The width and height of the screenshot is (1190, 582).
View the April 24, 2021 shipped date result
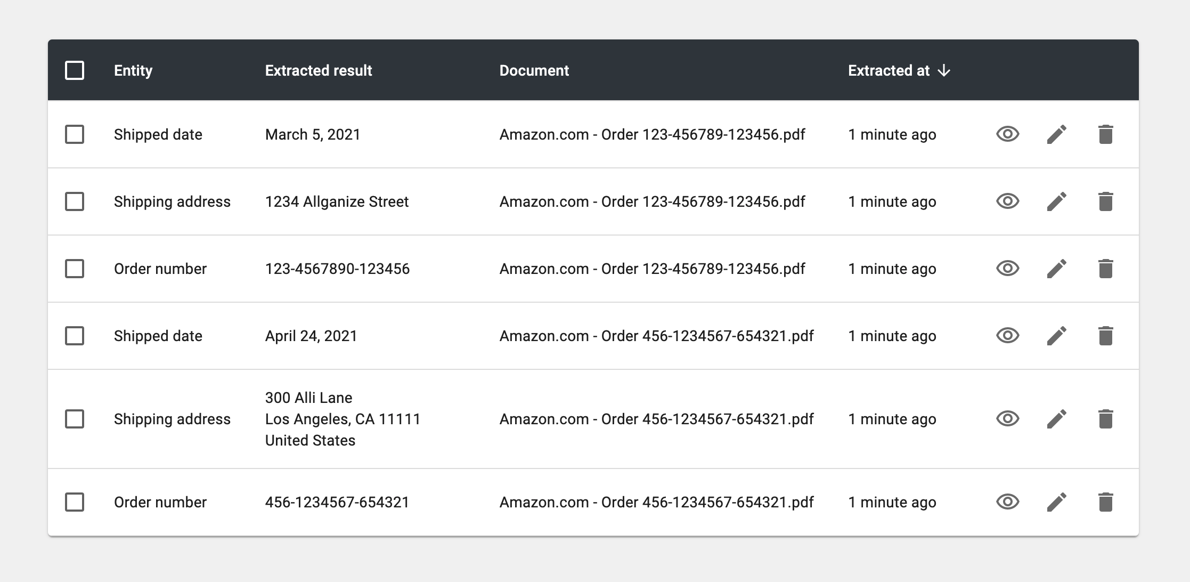pyautogui.click(x=1007, y=335)
